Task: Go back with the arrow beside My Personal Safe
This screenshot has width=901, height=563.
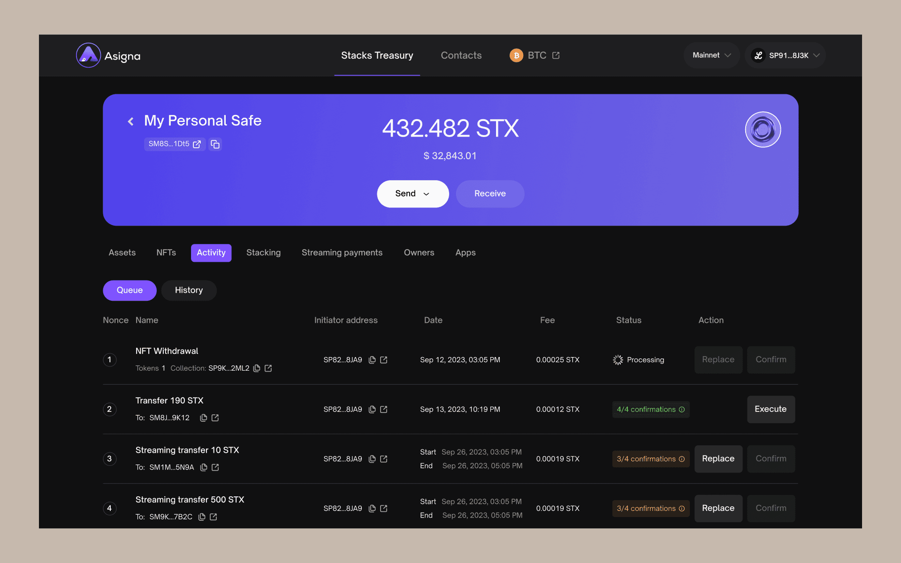Action: [131, 122]
